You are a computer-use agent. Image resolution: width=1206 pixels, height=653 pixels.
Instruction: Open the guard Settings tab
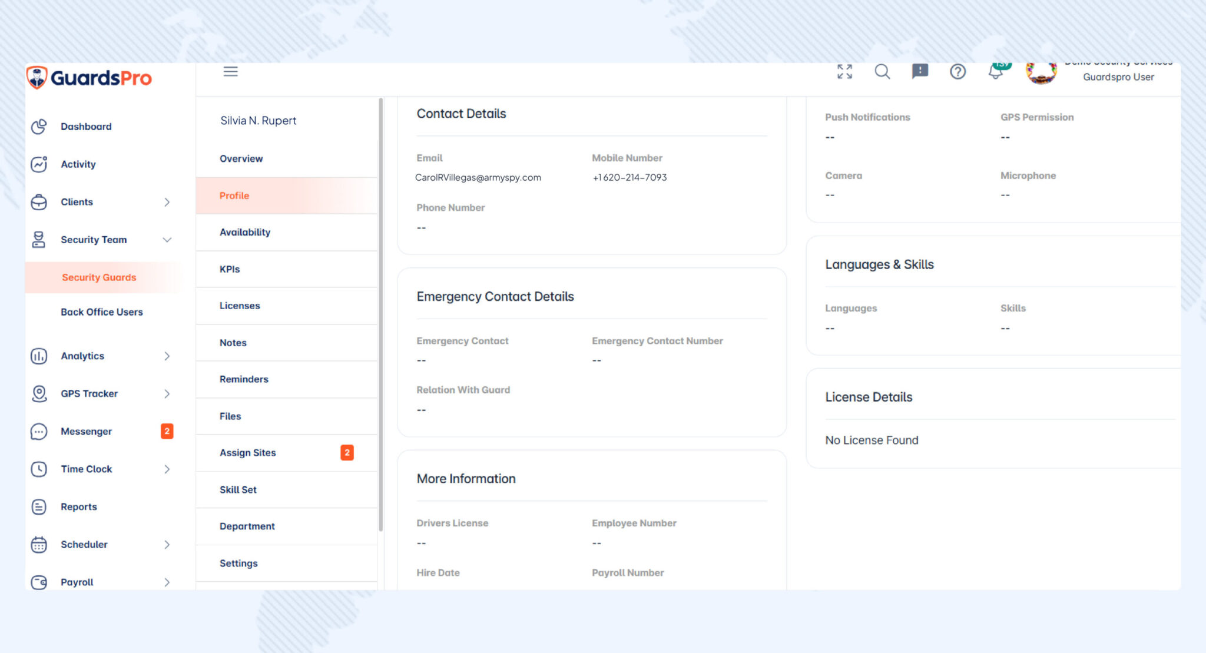pyautogui.click(x=287, y=563)
